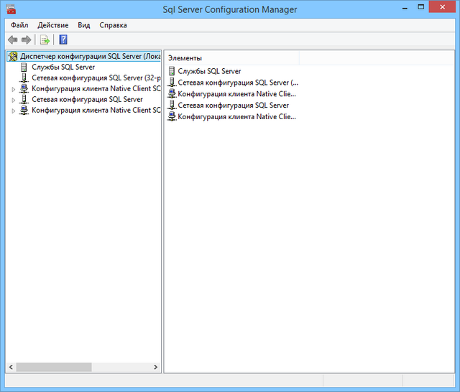460x392 pixels.
Task: Open the Справка menu
Action: (x=113, y=25)
